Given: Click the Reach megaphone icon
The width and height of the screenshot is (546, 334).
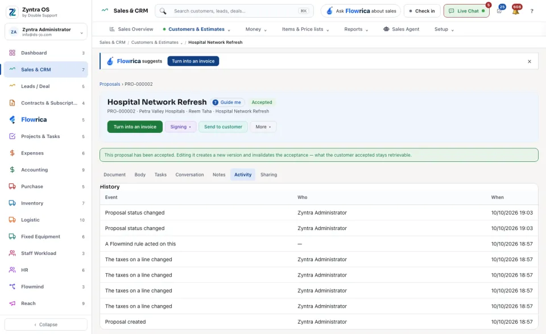Looking at the screenshot, I should (12, 303).
